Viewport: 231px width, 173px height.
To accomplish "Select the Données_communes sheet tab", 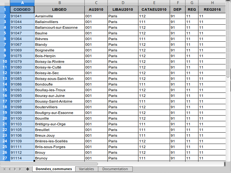I will (54, 169).
